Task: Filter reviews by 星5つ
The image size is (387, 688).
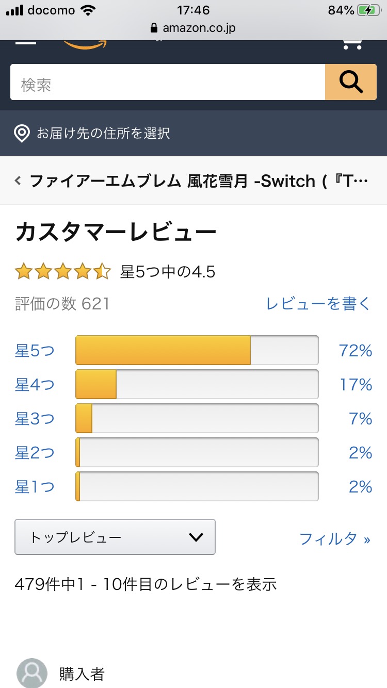Action: pos(35,351)
